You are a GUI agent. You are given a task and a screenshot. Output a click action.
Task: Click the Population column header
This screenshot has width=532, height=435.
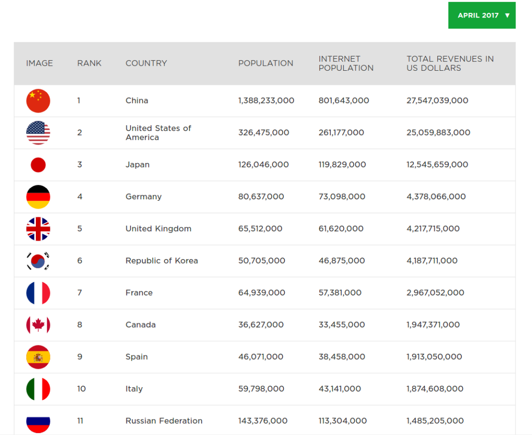pos(266,63)
